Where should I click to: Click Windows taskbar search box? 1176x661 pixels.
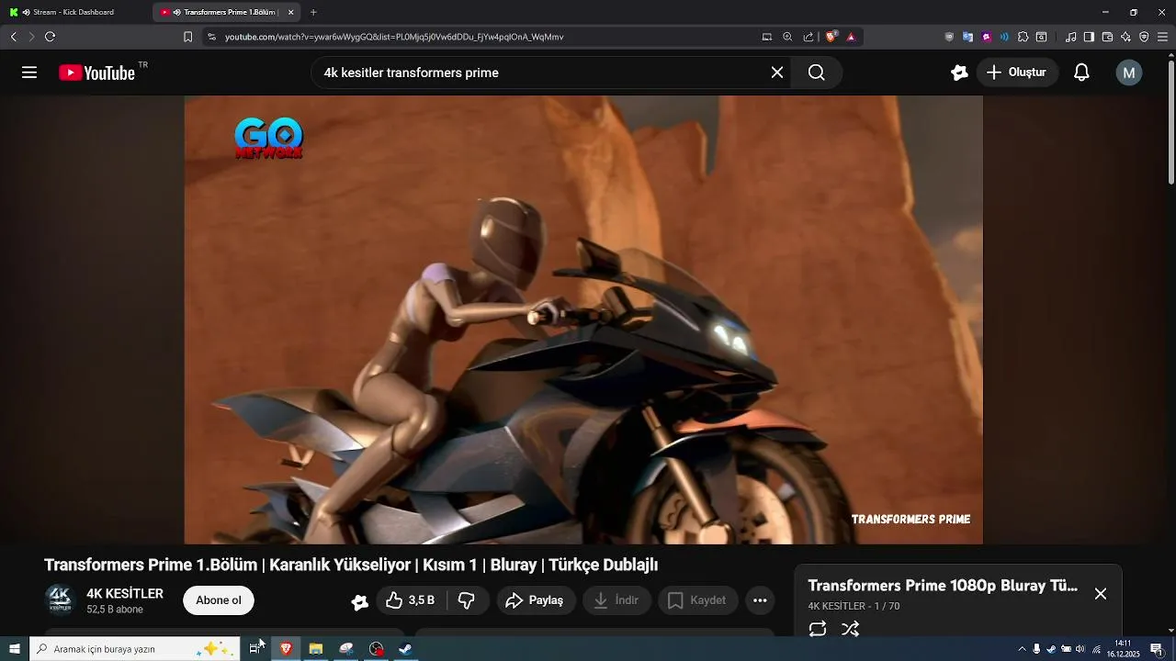[135, 649]
